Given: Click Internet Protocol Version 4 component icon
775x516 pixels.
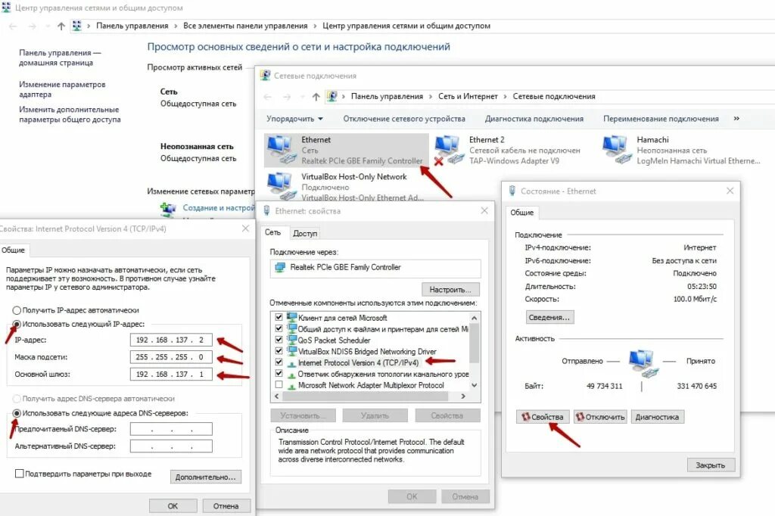Looking at the screenshot, I should click(291, 362).
